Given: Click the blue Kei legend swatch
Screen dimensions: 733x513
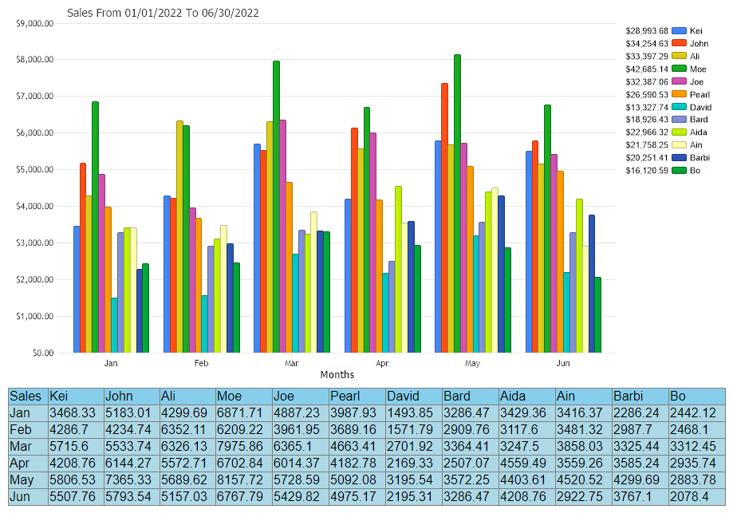Looking at the screenshot, I should click(680, 30).
